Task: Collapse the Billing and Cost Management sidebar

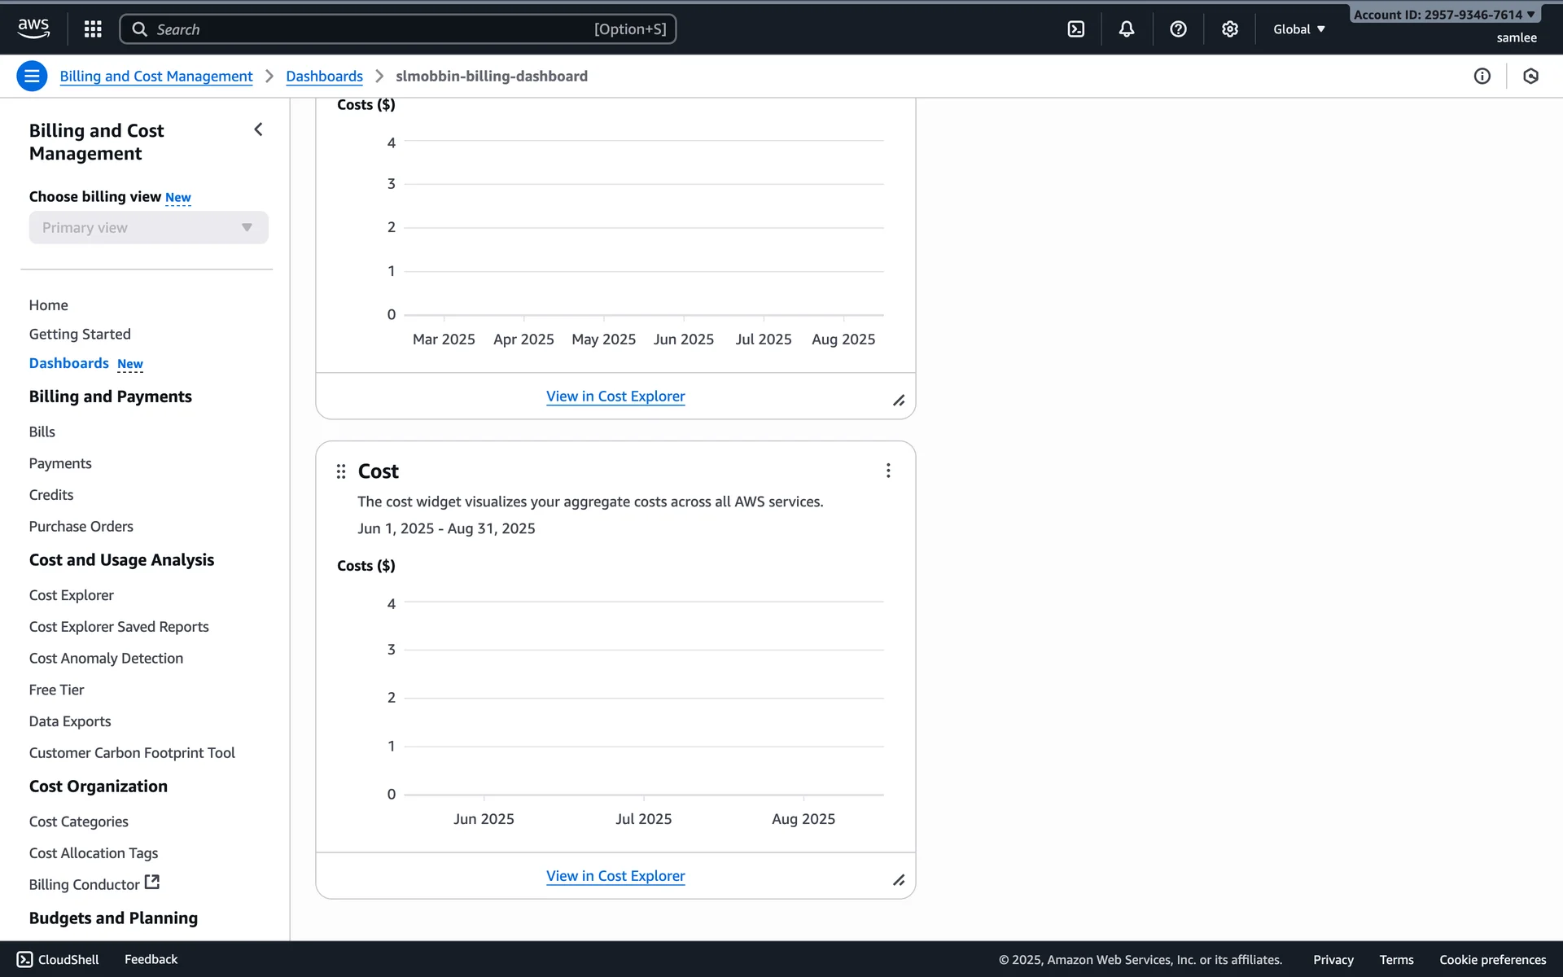Action: pyautogui.click(x=258, y=130)
